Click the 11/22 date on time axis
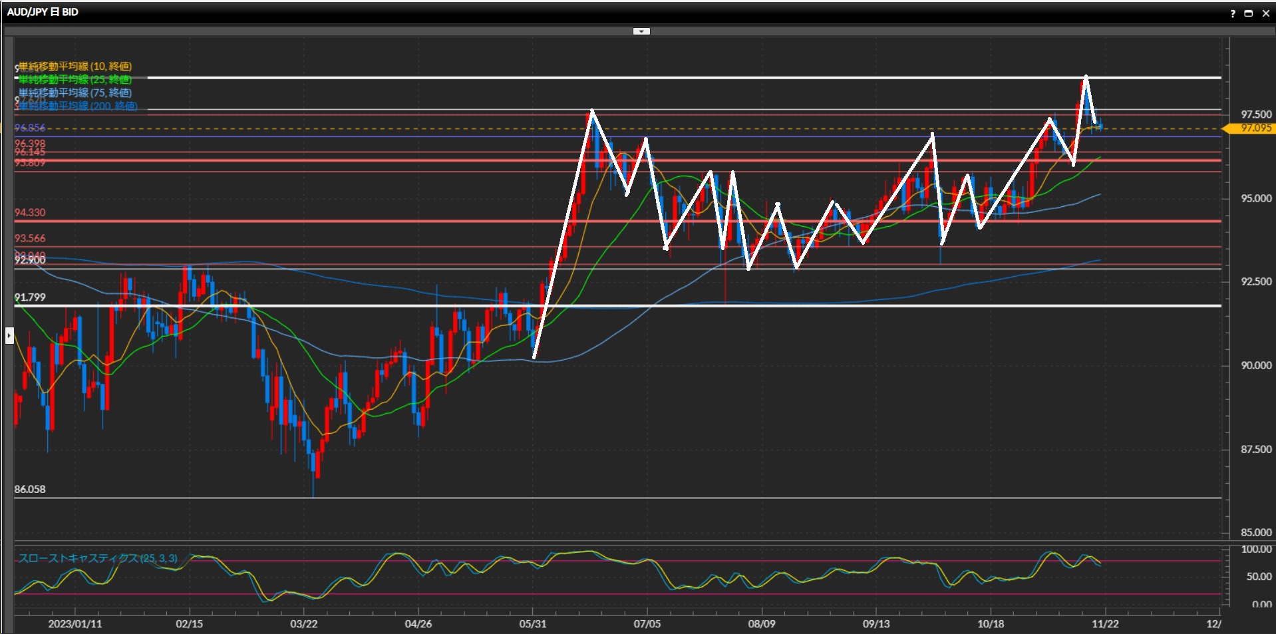 (1105, 624)
